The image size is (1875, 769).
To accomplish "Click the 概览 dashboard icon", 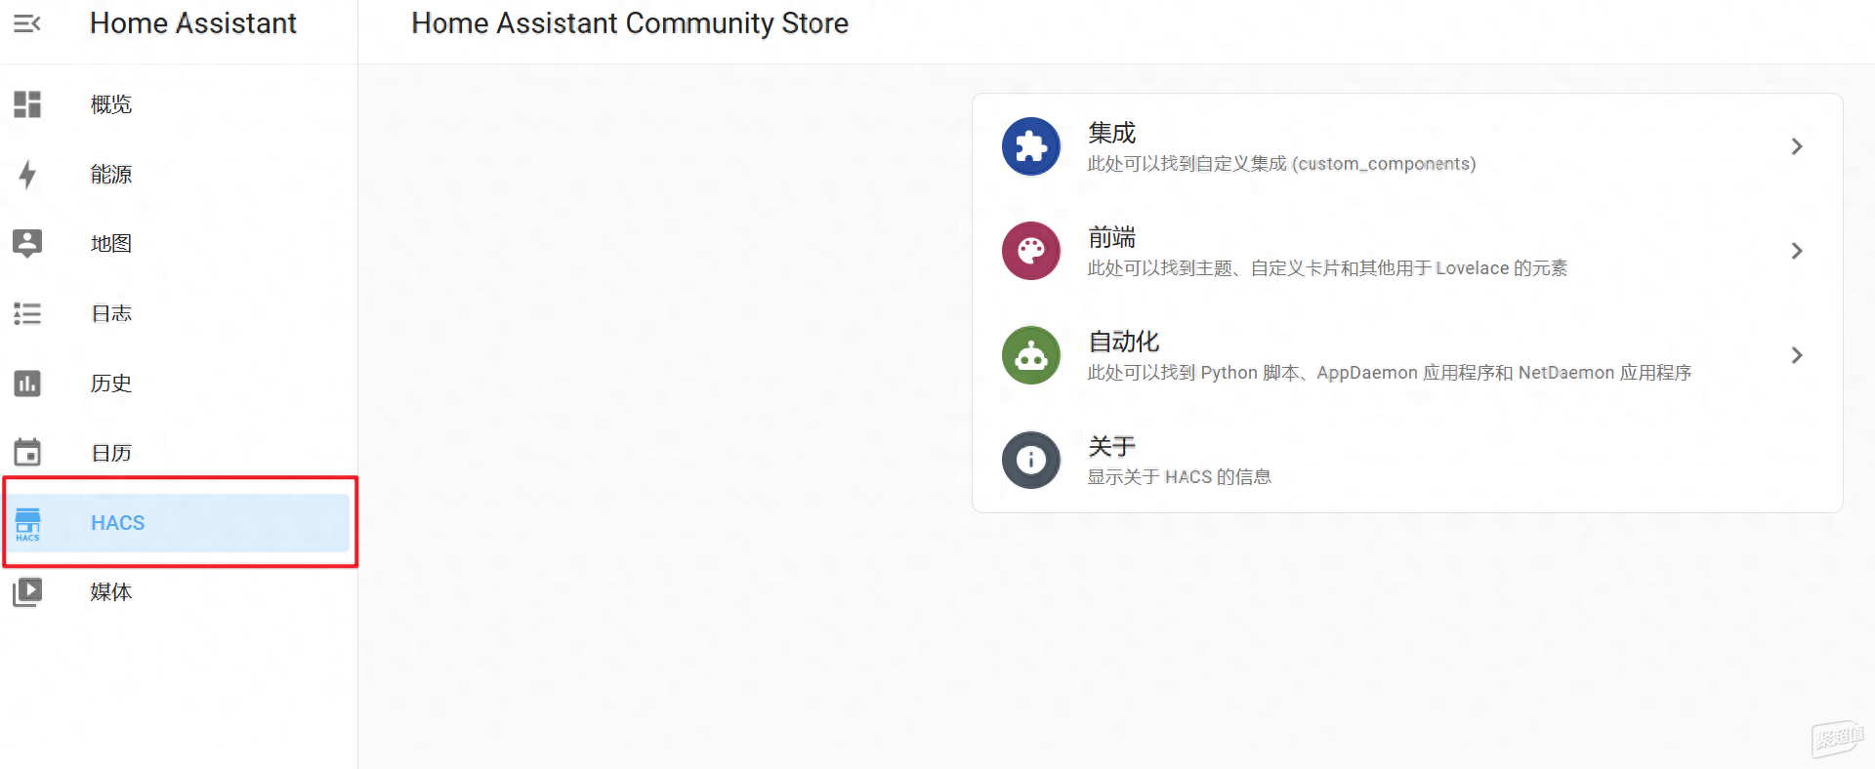I will point(27,104).
